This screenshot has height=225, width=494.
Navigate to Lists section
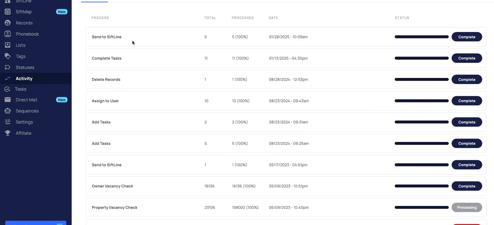click(x=21, y=45)
